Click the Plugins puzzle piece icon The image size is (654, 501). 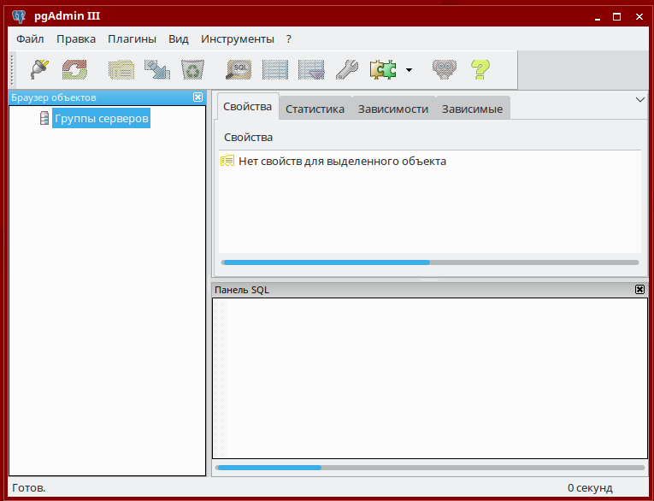point(383,69)
